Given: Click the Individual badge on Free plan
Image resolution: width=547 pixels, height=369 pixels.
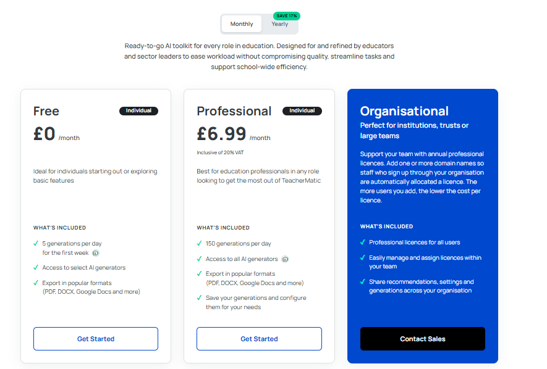Looking at the screenshot, I should [138, 111].
